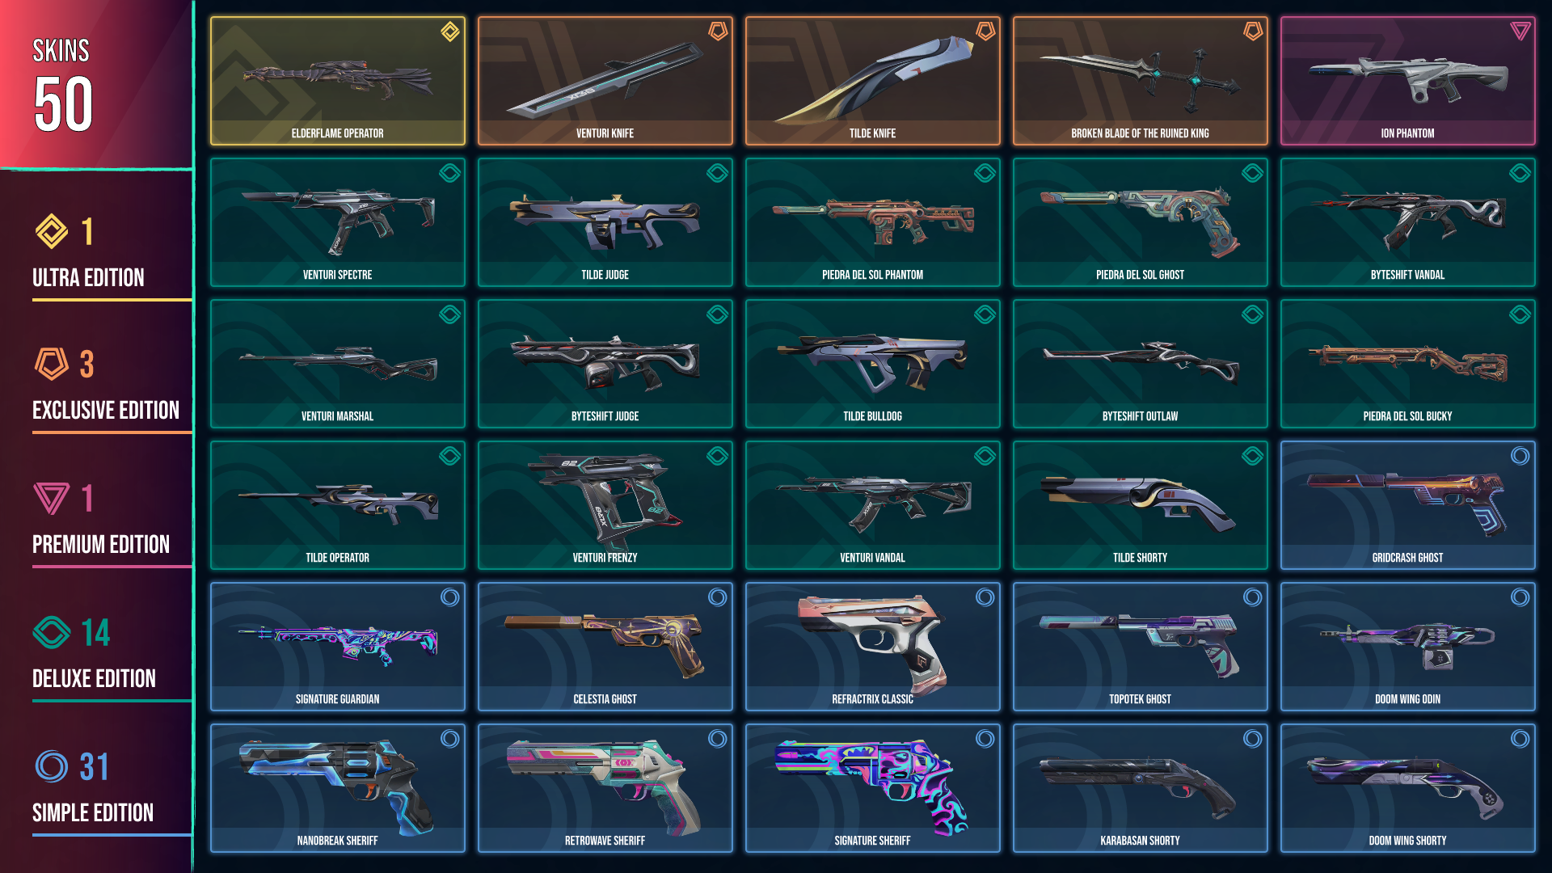The image size is (1552, 873).
Task: Choose the Retrowave Sheriff skin card
Action: pos(605,788)
